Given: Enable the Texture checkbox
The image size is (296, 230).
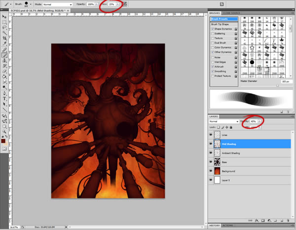Looking at the screenshot, I should tap(213, 38).
